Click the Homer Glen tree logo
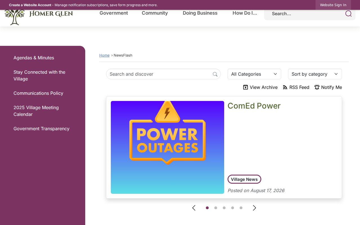The width and height of the screenshot is (360, 225). (x=15, y=17)
